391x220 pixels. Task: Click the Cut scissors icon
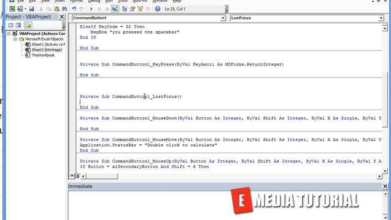[x=41, y=9]
